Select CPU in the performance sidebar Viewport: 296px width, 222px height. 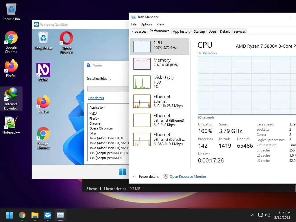(x=160, y=47)
